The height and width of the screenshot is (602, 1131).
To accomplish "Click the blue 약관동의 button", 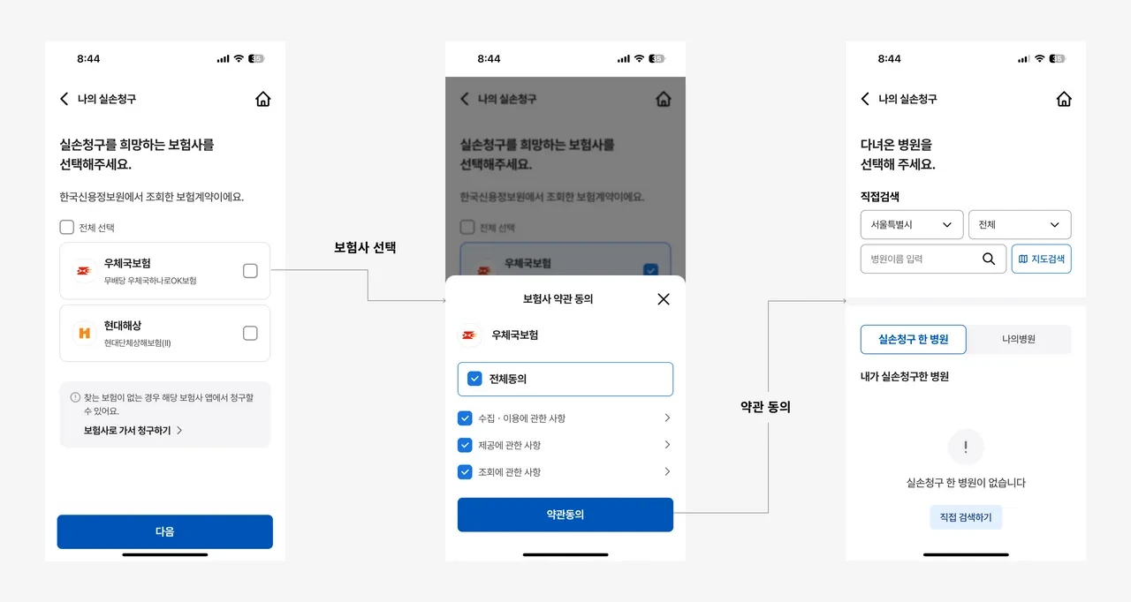I will click(x=565, y=515).
